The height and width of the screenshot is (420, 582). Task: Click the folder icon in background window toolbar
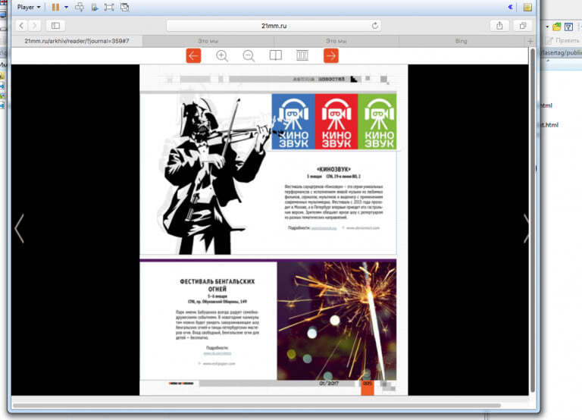pos(557,27)
